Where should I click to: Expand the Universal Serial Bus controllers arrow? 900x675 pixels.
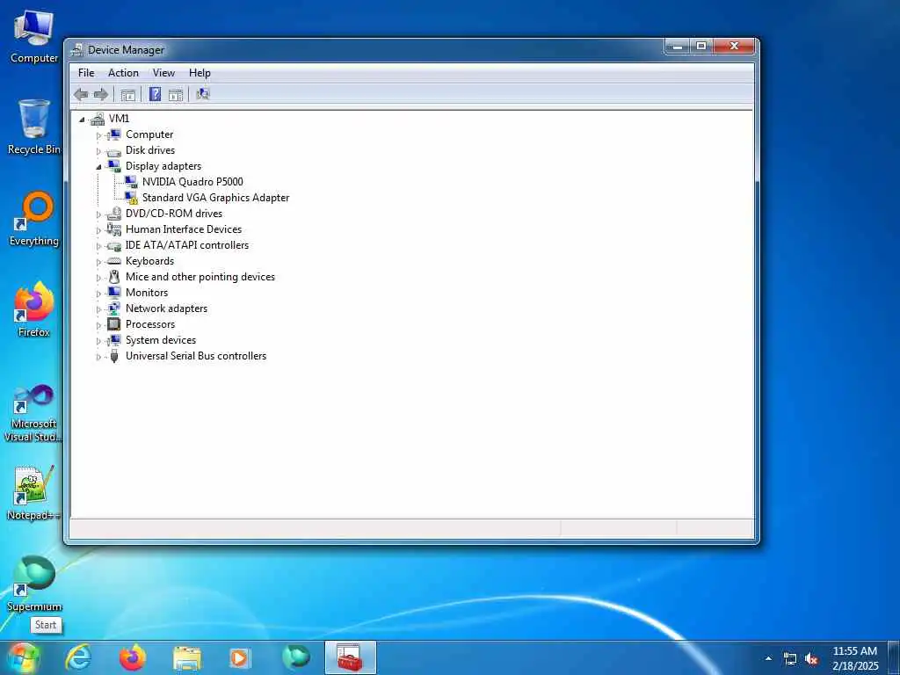coord(98,357)
